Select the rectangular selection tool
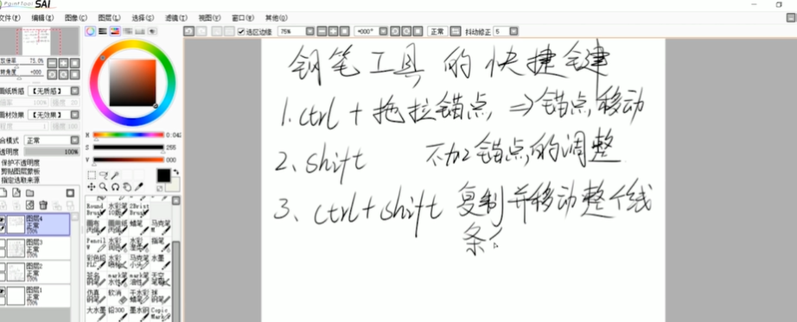 tap(92, 175)
